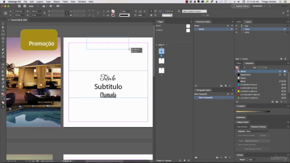Image resolution: width=290 pixels, height=163 pixels.
Task: Open the File menu
Action: tap(25, 2)
